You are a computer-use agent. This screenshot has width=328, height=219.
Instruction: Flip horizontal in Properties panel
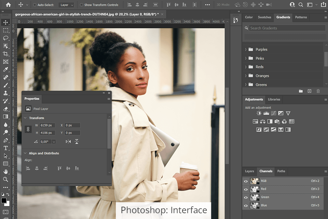[68, 142]
